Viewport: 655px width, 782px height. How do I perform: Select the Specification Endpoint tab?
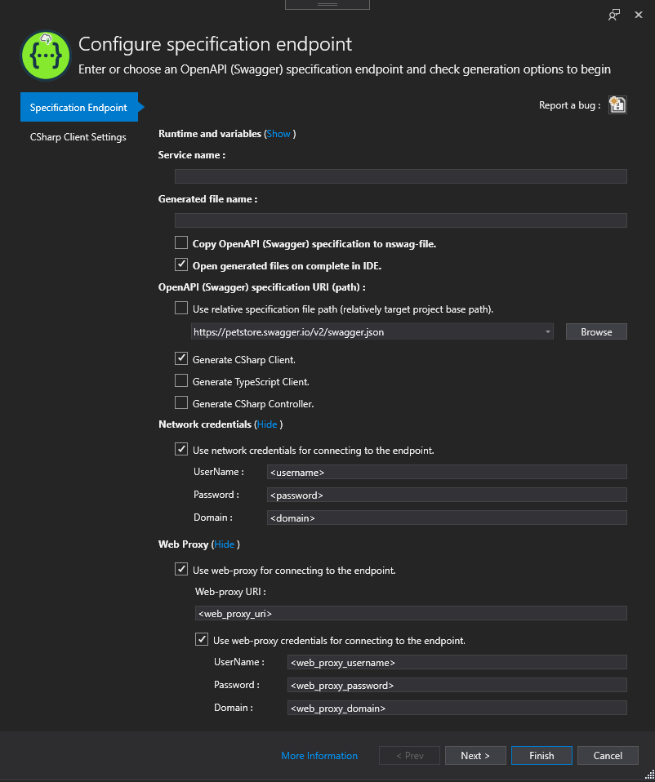coord(79,107)
